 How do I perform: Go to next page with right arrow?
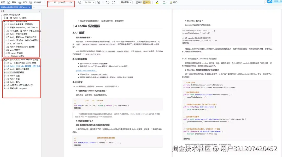(71, 2)
